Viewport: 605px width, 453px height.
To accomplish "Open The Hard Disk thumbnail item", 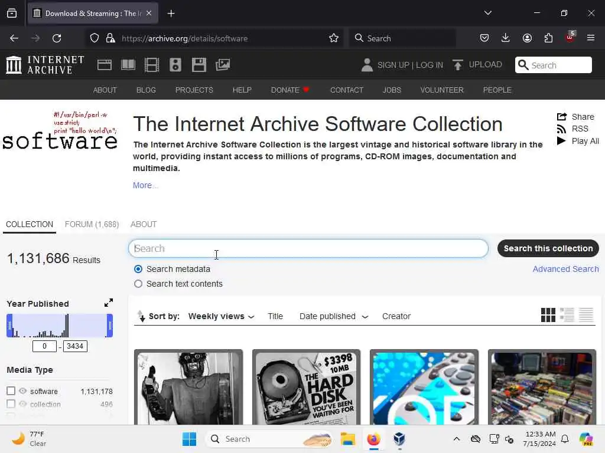I will 307,387.
